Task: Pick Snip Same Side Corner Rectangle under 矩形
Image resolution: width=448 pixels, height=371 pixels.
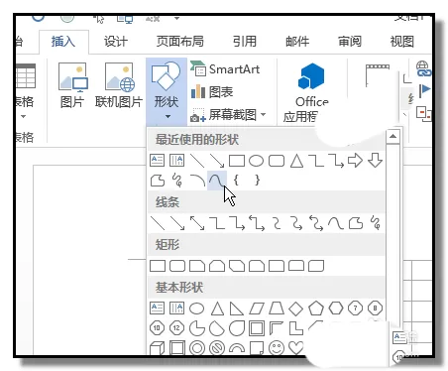Action: 217,266
